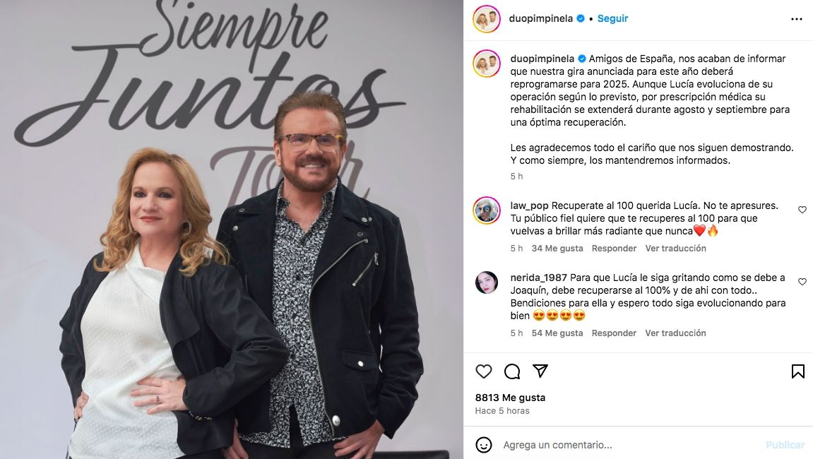Open the three-dot more options menu
813x459 pixels.
(x=797, y=19)
